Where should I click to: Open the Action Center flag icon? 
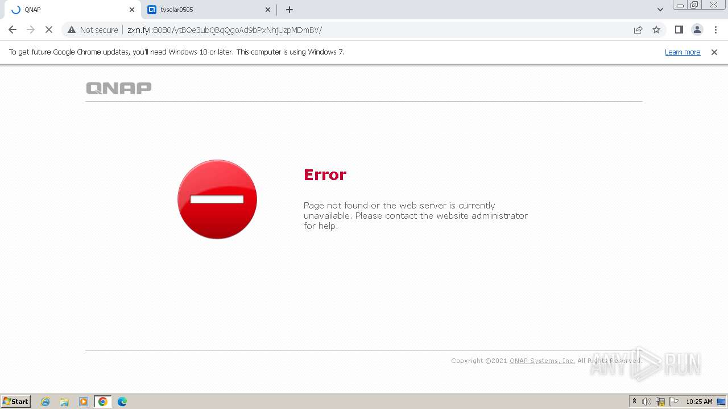[x=674, y=402]
